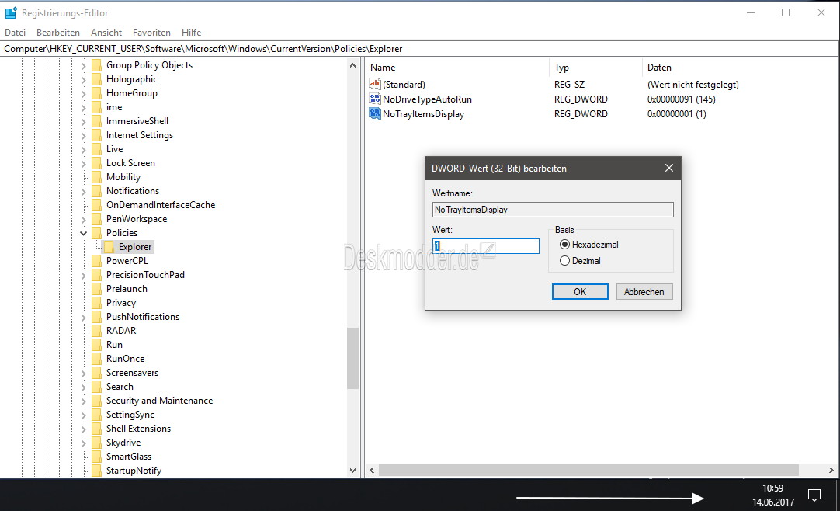
Task: Open the Bearbeiten menu
Action: click(x=58, y=32)
